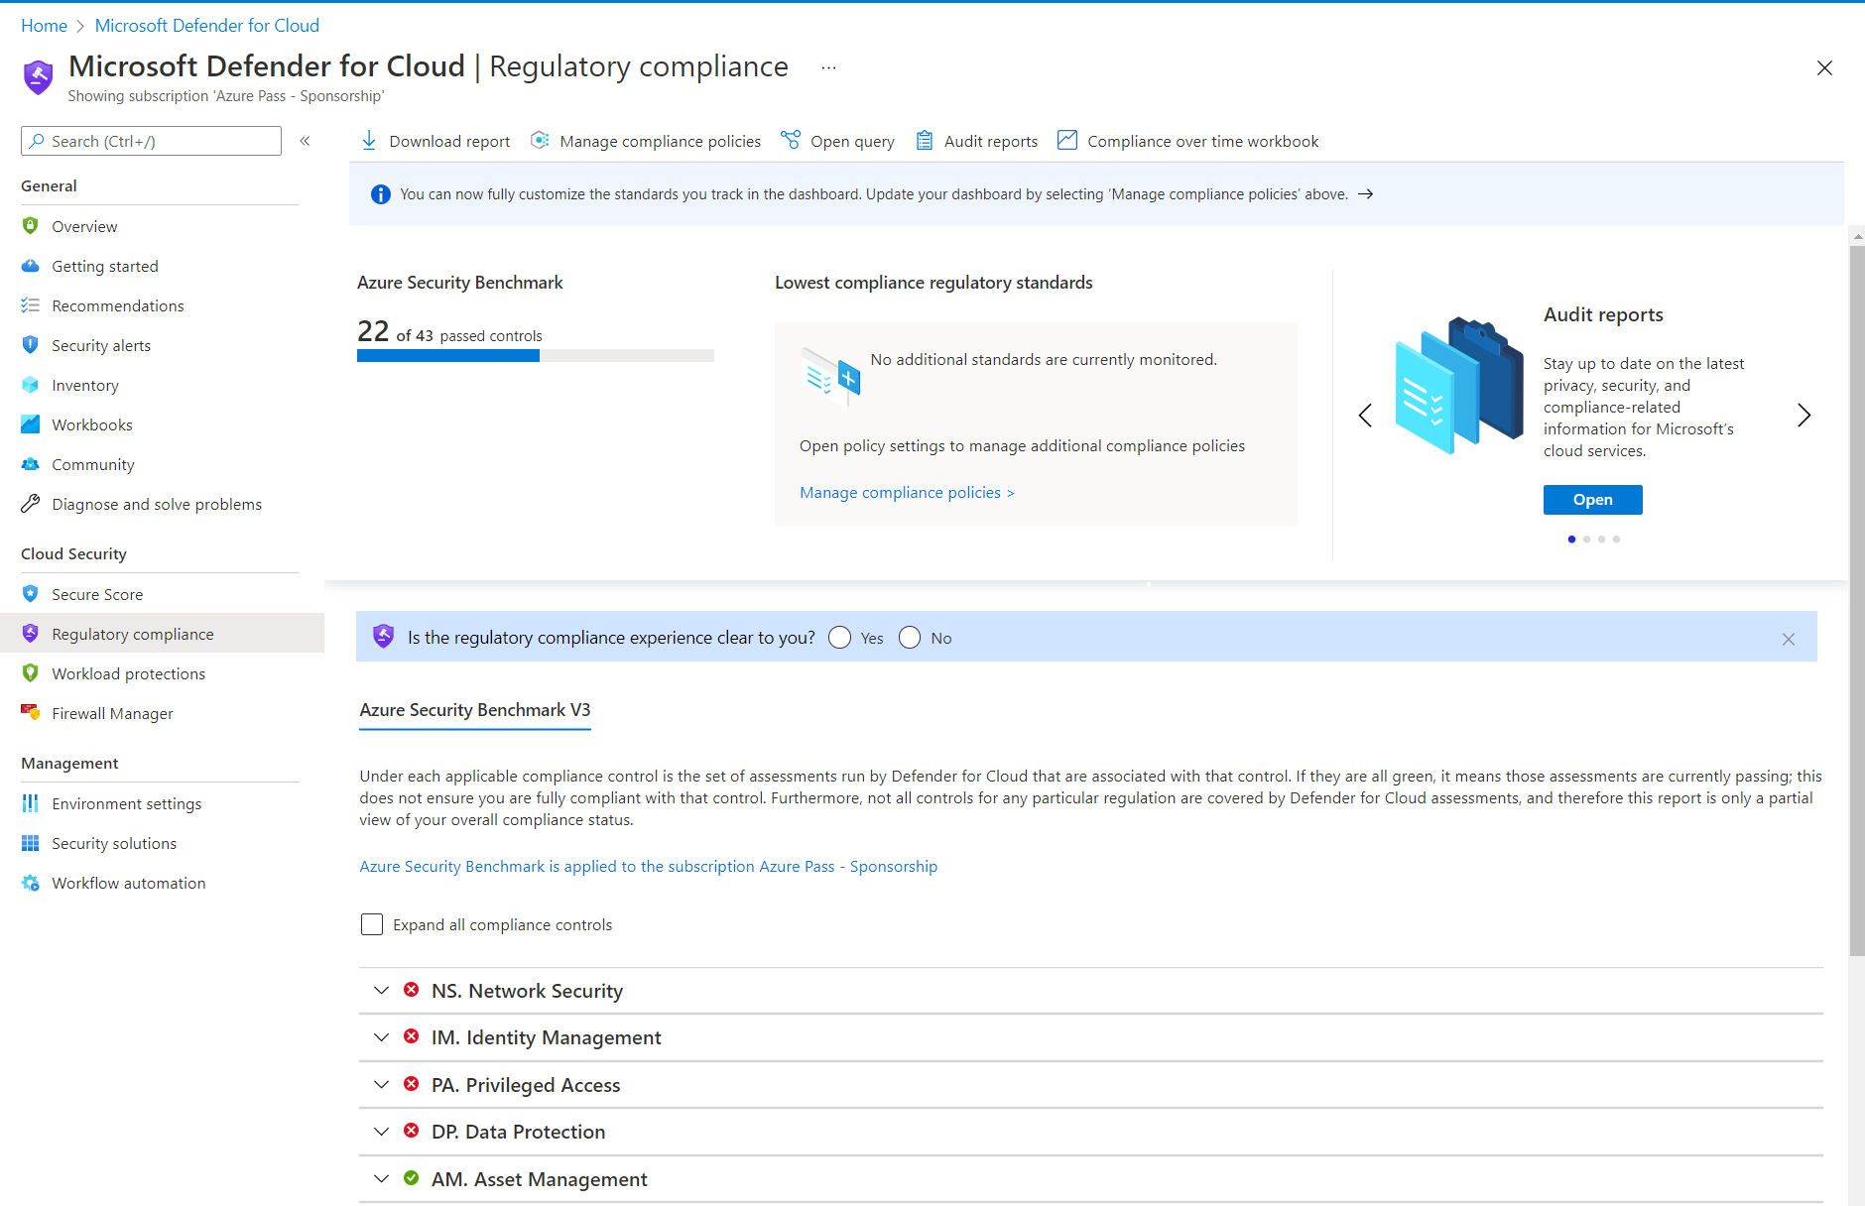
Task: Open Workload protections menu item
Action: point(162,673)
